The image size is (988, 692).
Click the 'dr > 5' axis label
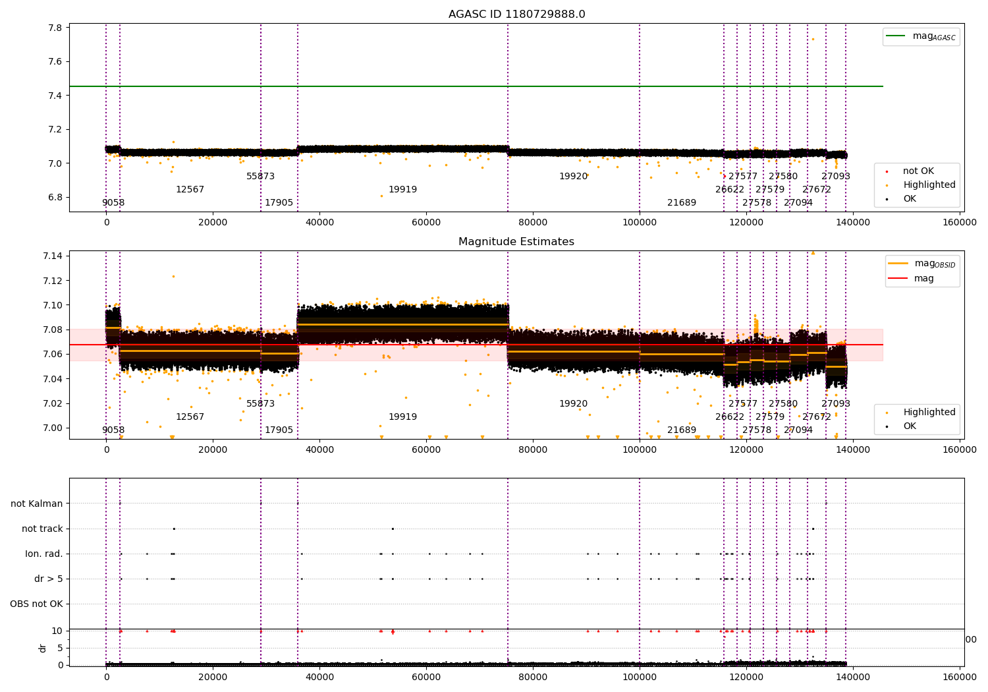49,579
